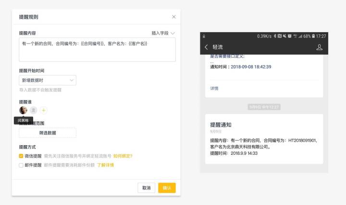Click the gray placeholder avatar icon

click(x=34, y=110)
